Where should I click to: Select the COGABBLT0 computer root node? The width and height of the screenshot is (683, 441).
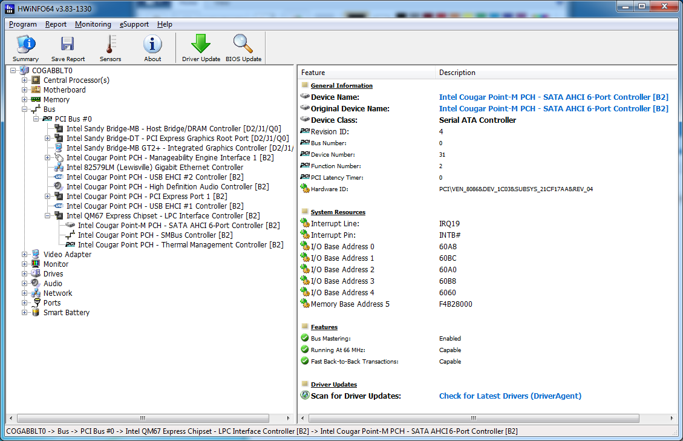point(52,71)
